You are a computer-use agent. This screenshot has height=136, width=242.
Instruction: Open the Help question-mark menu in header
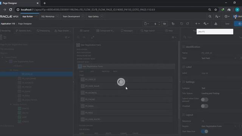pos(227,16)
